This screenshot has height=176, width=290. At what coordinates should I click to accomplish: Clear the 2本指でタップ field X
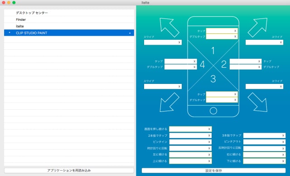click(209, 135)
